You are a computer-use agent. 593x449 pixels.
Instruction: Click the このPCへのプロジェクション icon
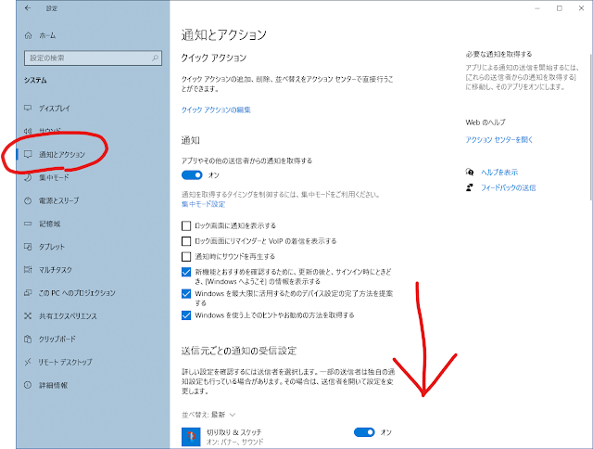(x=28, y=292)
